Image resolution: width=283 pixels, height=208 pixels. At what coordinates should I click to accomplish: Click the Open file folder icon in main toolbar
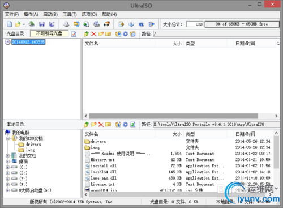pyautogui.click(x=18, y=24)
